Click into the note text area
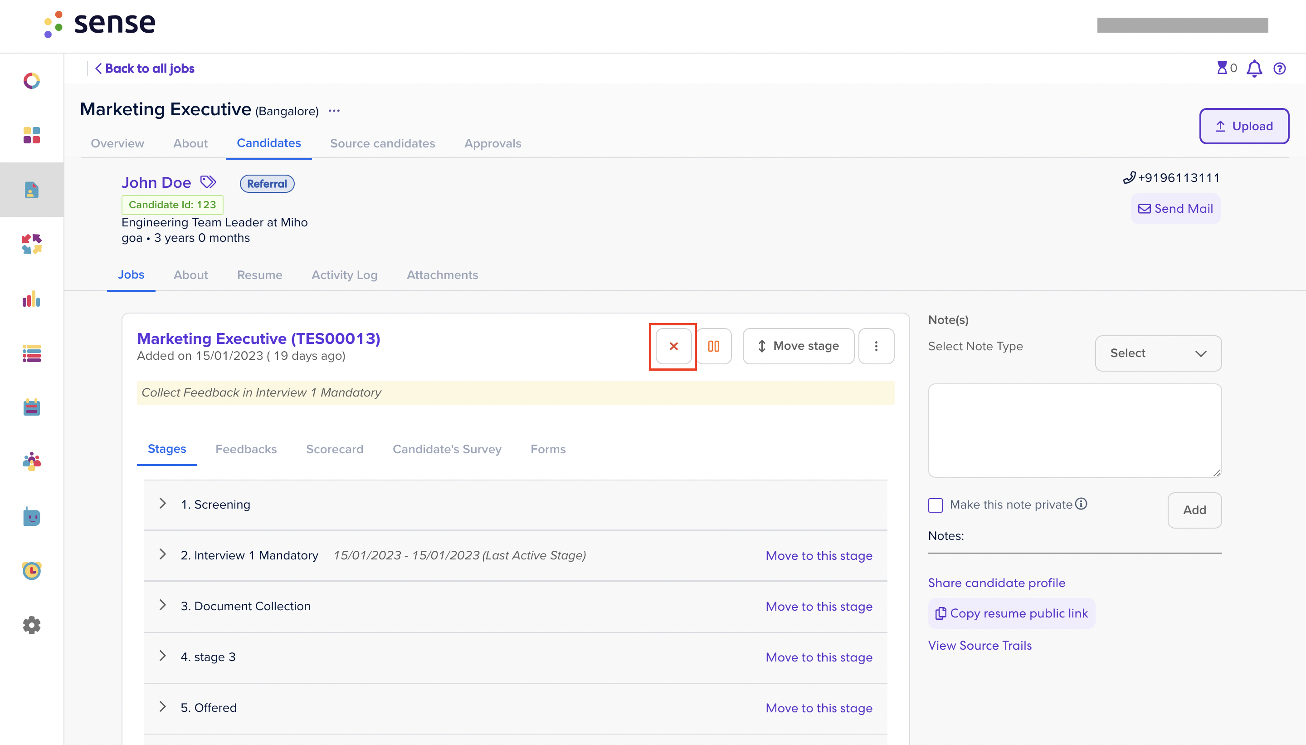1306x745 pixels. [1075, 430]
